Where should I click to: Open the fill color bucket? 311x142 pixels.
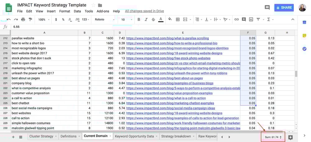tap(170, 19)
